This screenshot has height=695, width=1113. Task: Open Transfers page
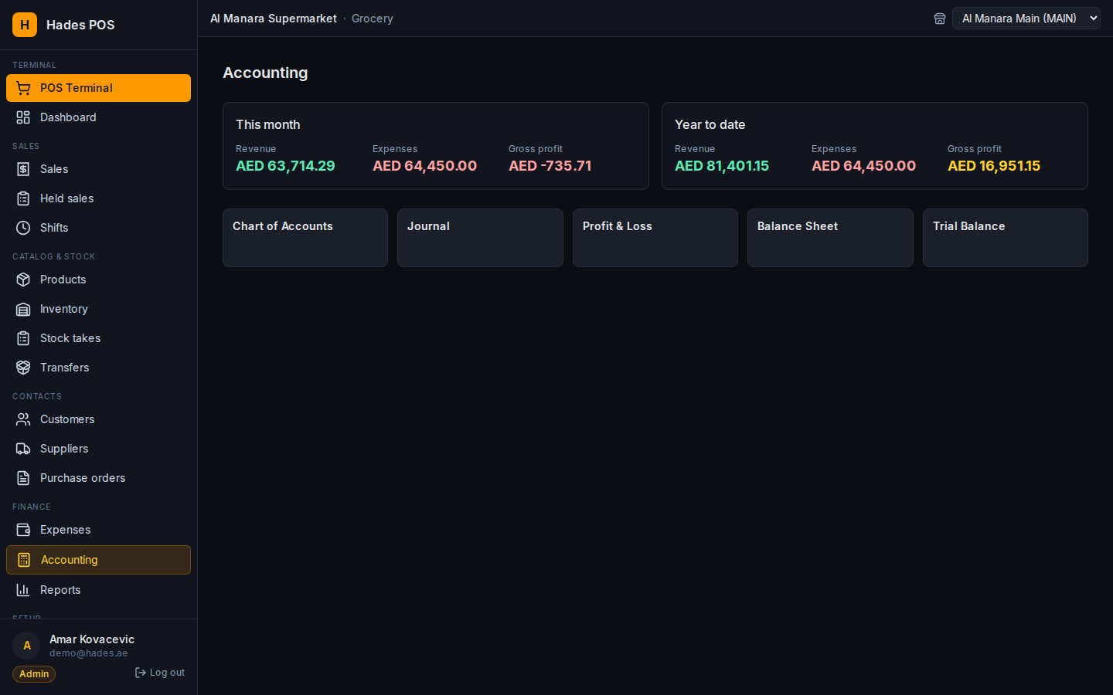coord(98,368)
